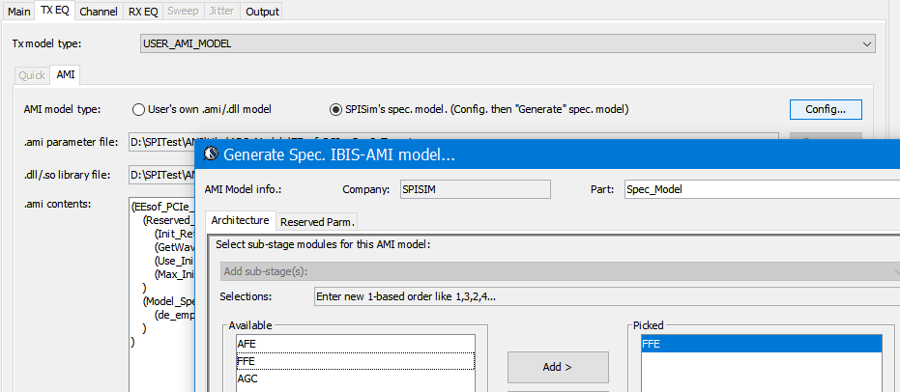Switch to the Main tab
Image resolution: width=900 pixels, height=392 pixels.
click(x=19, y=12)
